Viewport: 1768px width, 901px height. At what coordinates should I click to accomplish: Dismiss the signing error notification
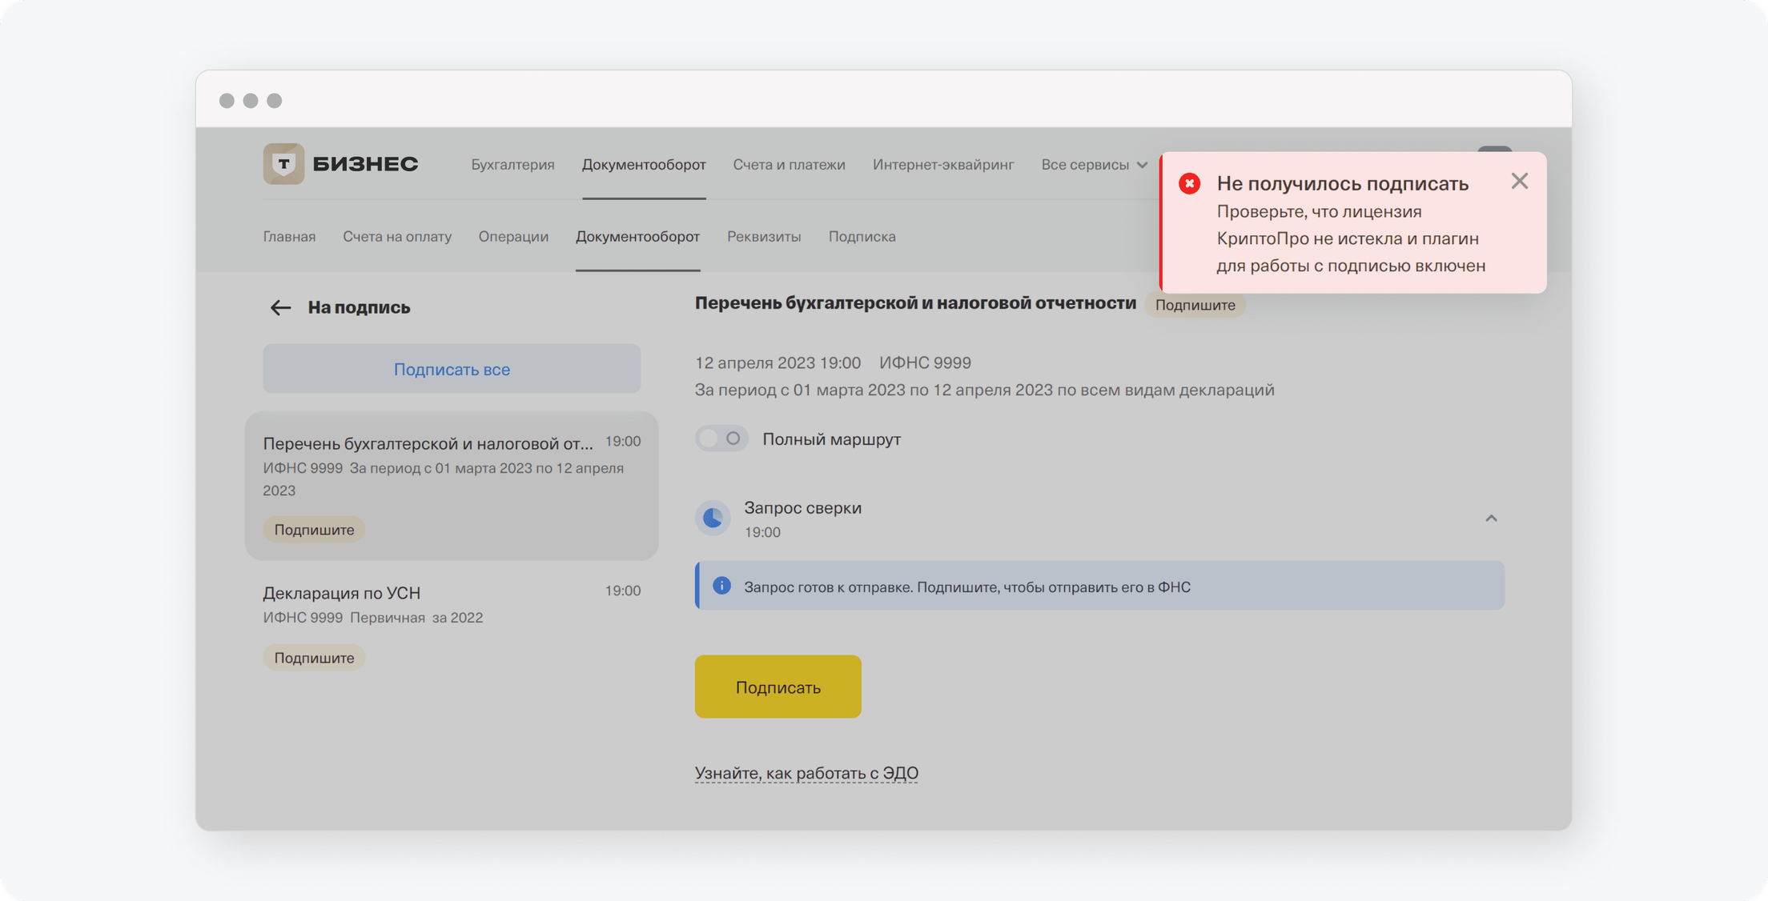point(1520,181)
